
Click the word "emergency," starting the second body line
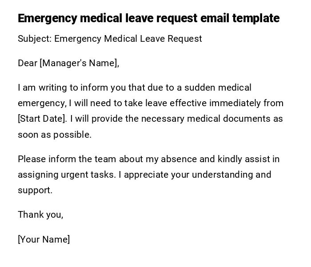click(42, 104)
